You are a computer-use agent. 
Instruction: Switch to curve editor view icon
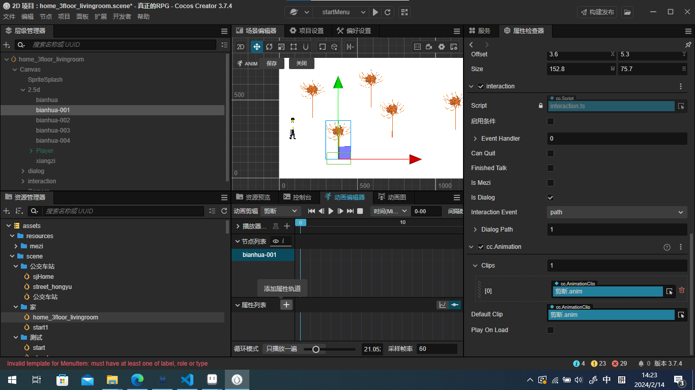click(x=443, y=305)
